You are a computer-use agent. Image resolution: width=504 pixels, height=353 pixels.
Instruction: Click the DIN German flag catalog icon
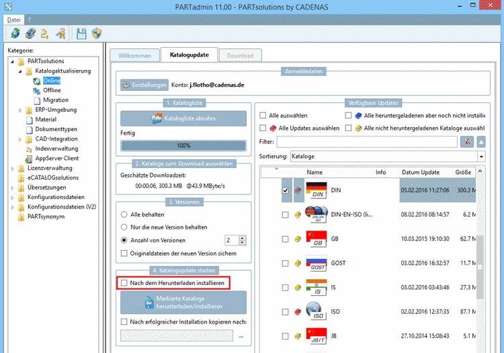317,190
